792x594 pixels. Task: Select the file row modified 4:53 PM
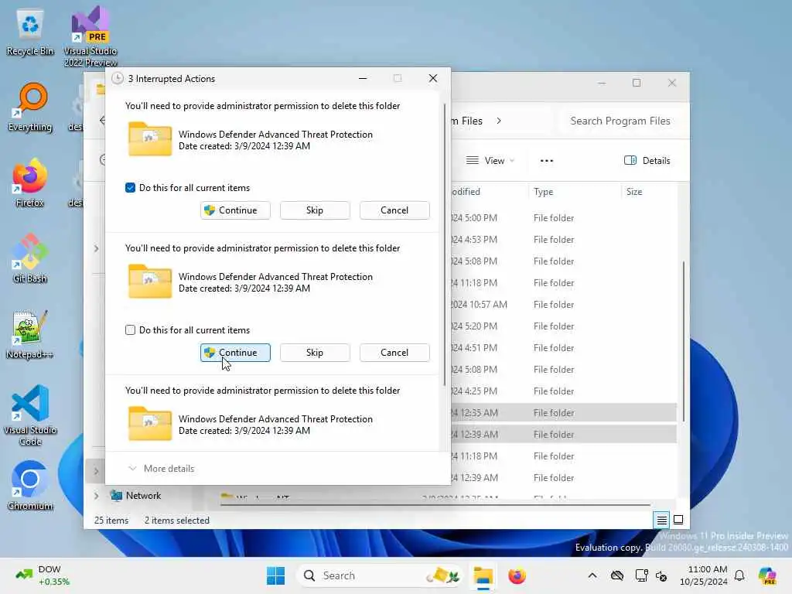[x=563, y=240]
